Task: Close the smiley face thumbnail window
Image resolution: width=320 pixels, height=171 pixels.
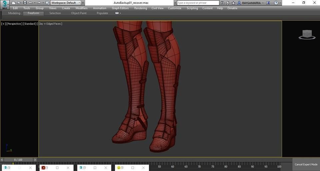Action: (143, 168)
